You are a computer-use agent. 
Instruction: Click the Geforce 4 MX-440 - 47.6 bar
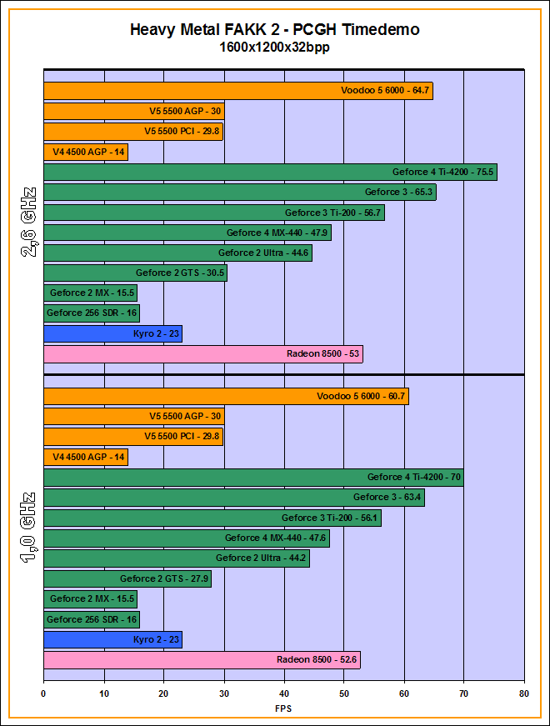[x=186, y=538]
